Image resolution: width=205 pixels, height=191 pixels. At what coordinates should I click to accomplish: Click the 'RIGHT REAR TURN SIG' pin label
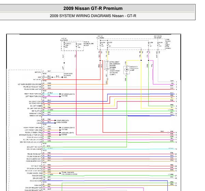coord(33,94)
